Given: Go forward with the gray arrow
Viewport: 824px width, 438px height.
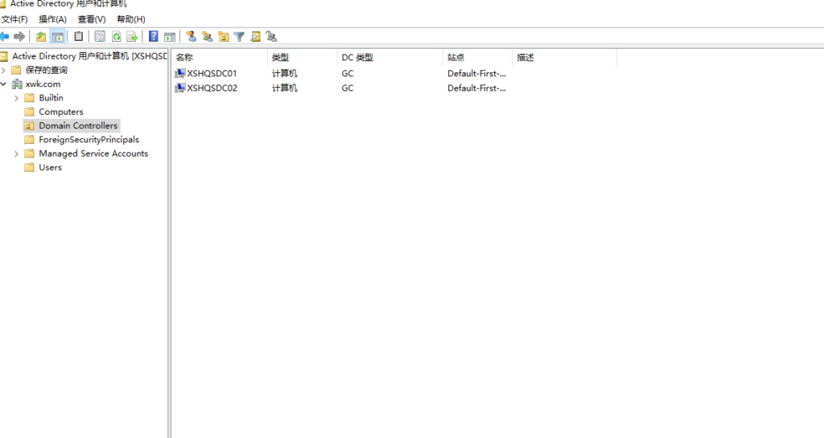Looking at the screenshot, I should tap(19, 36).
